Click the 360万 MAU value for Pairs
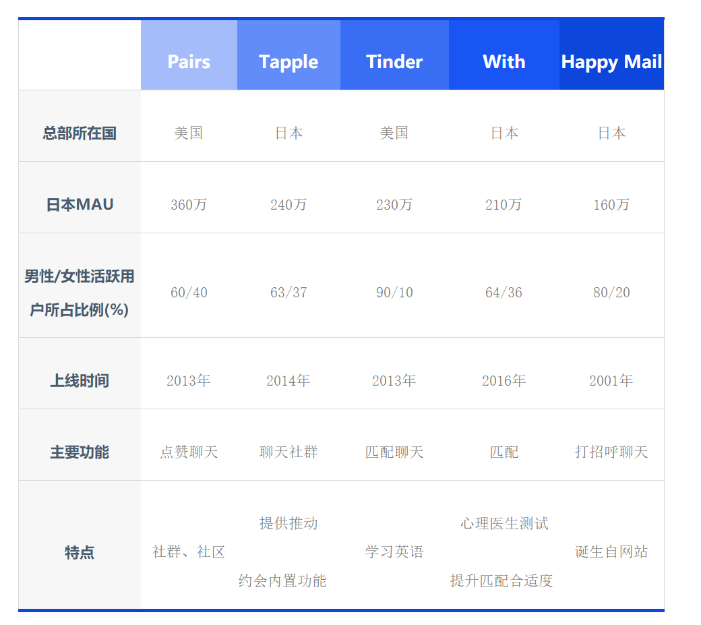 click(189, 204)
